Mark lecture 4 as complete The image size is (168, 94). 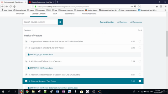pyautogui.click(x=140, y=75)
